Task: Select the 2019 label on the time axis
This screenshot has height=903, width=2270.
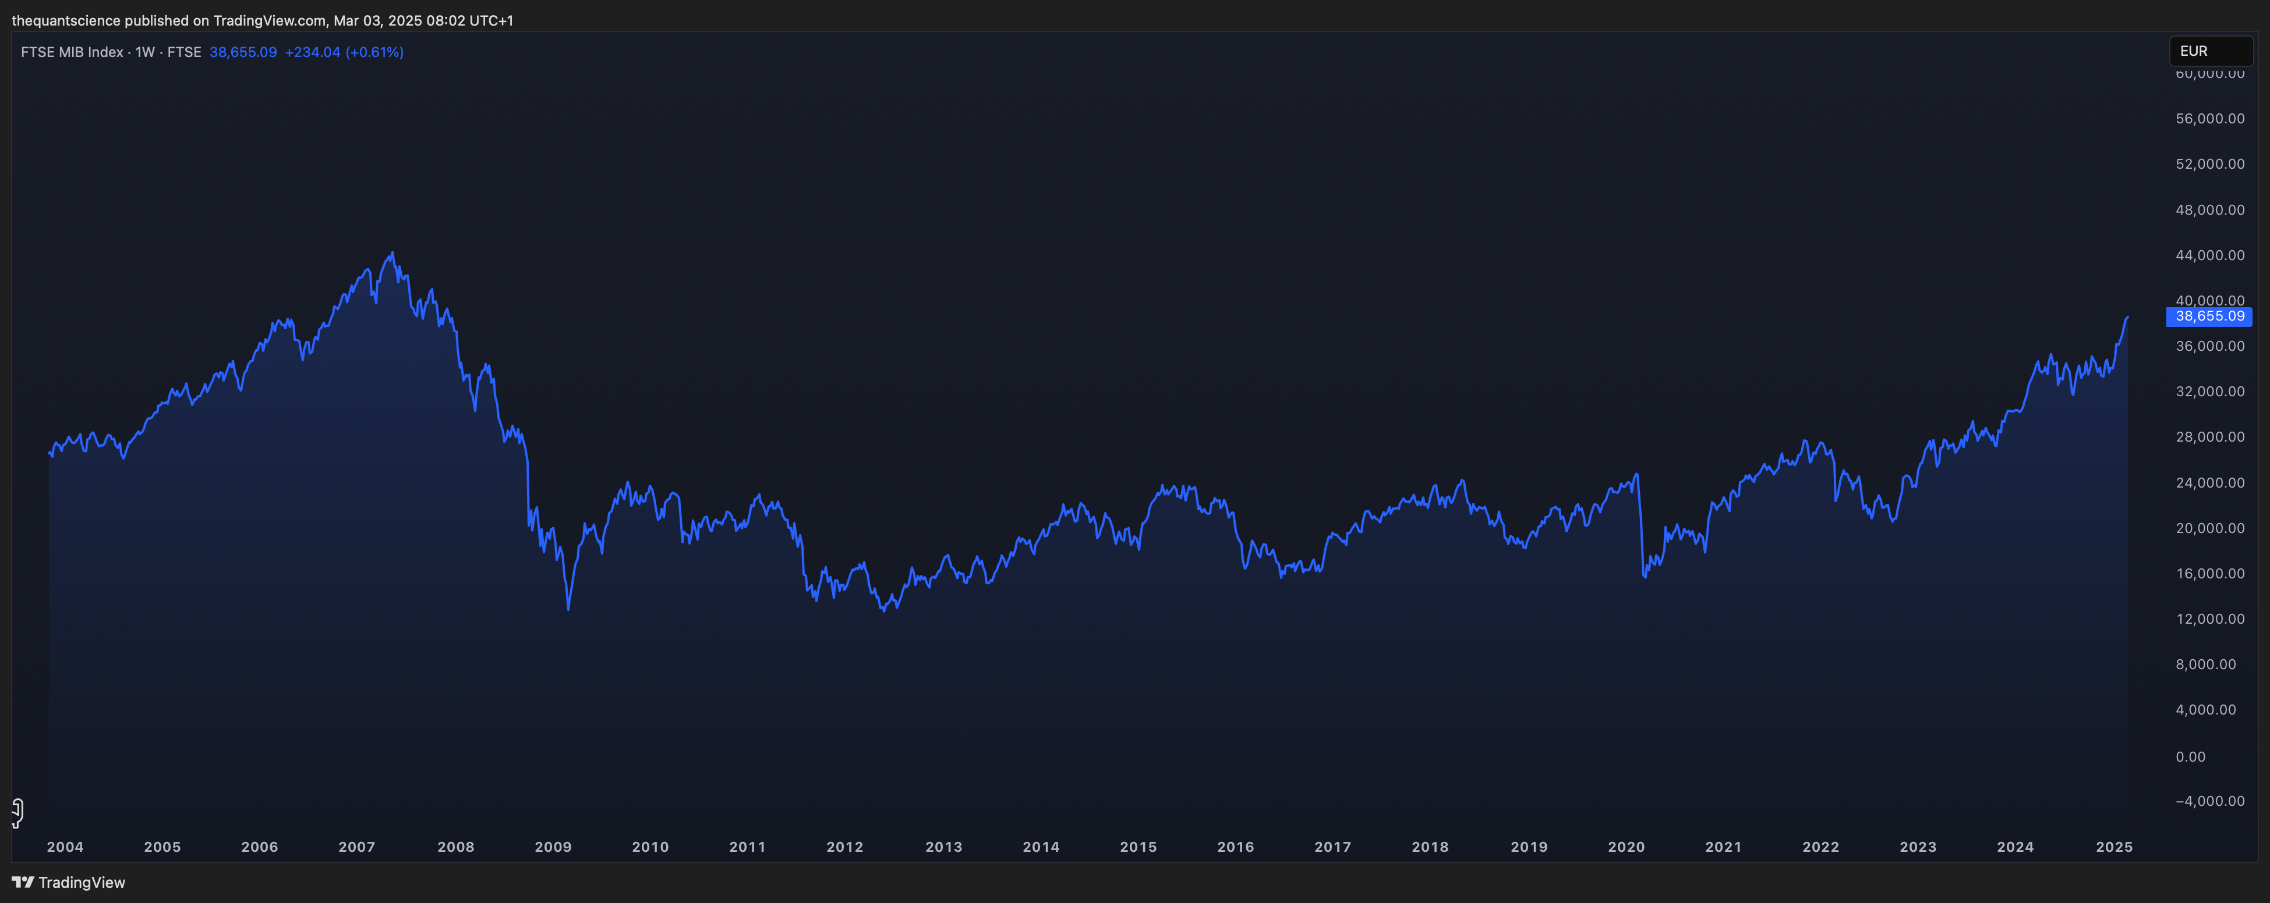Action: pos(1529,847)
